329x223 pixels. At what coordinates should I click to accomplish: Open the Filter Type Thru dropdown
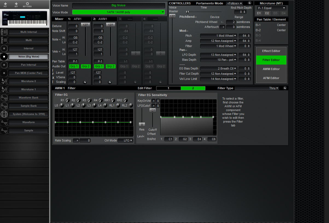(257, 88)
